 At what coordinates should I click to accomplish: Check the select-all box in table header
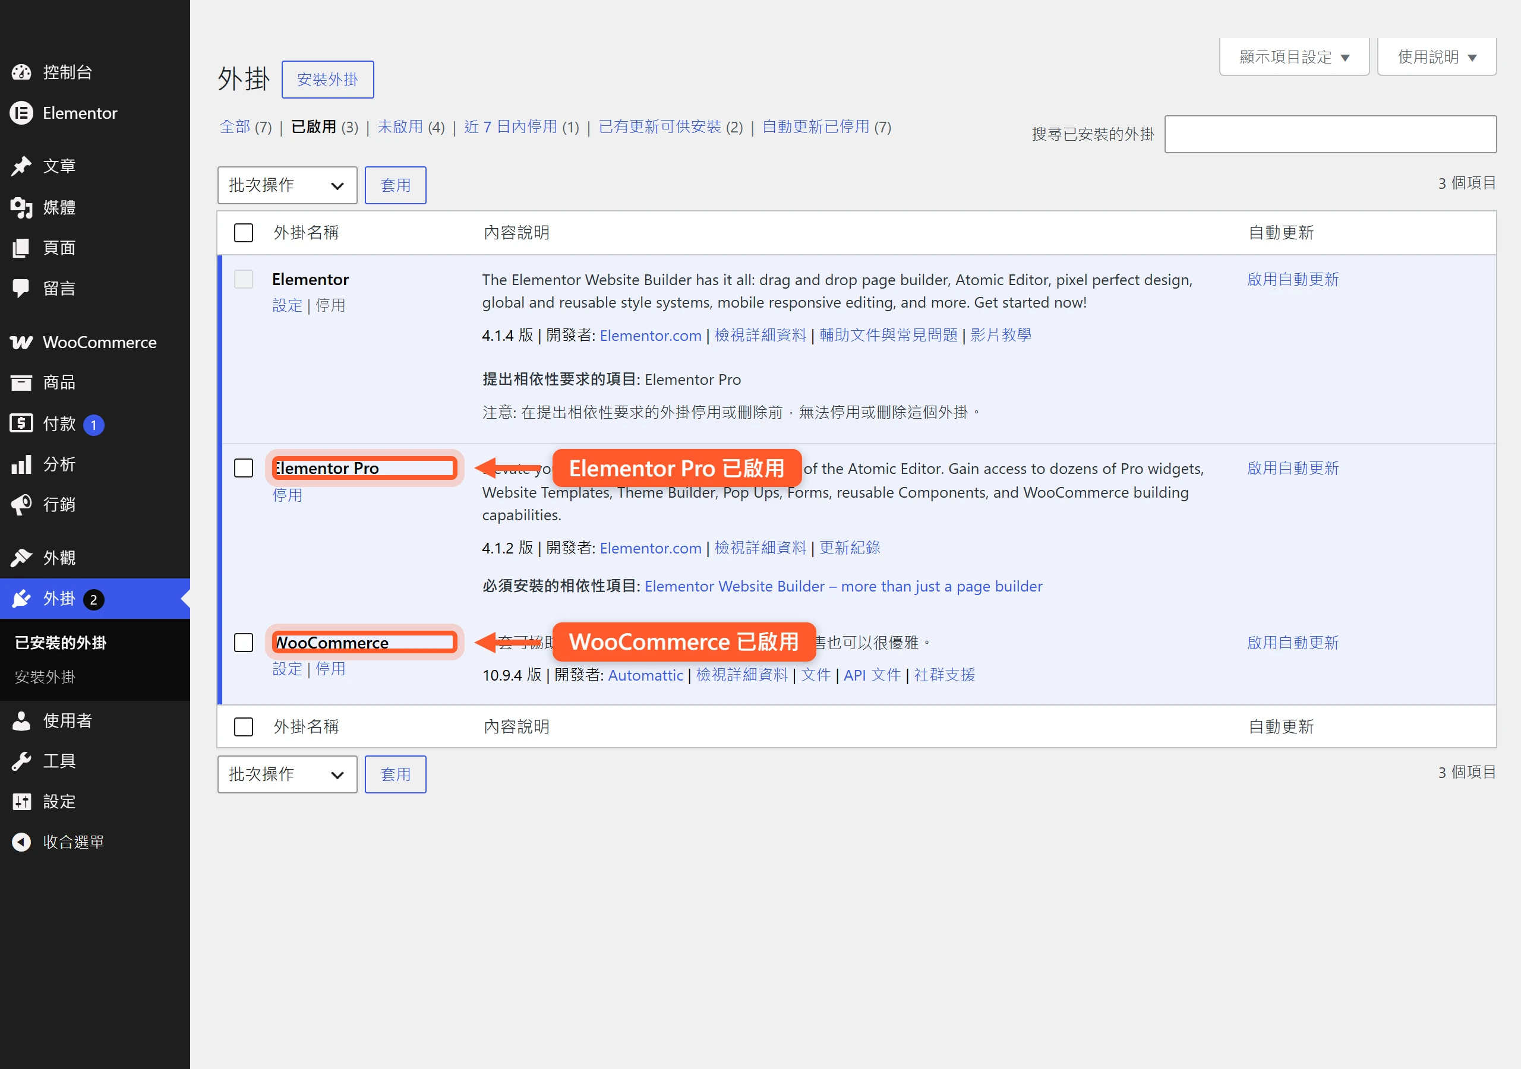click(x=243, y=232)
